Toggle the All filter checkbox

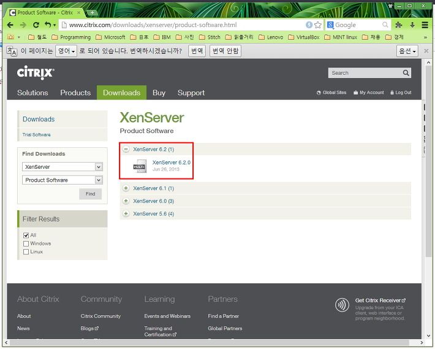click(26, 235)
